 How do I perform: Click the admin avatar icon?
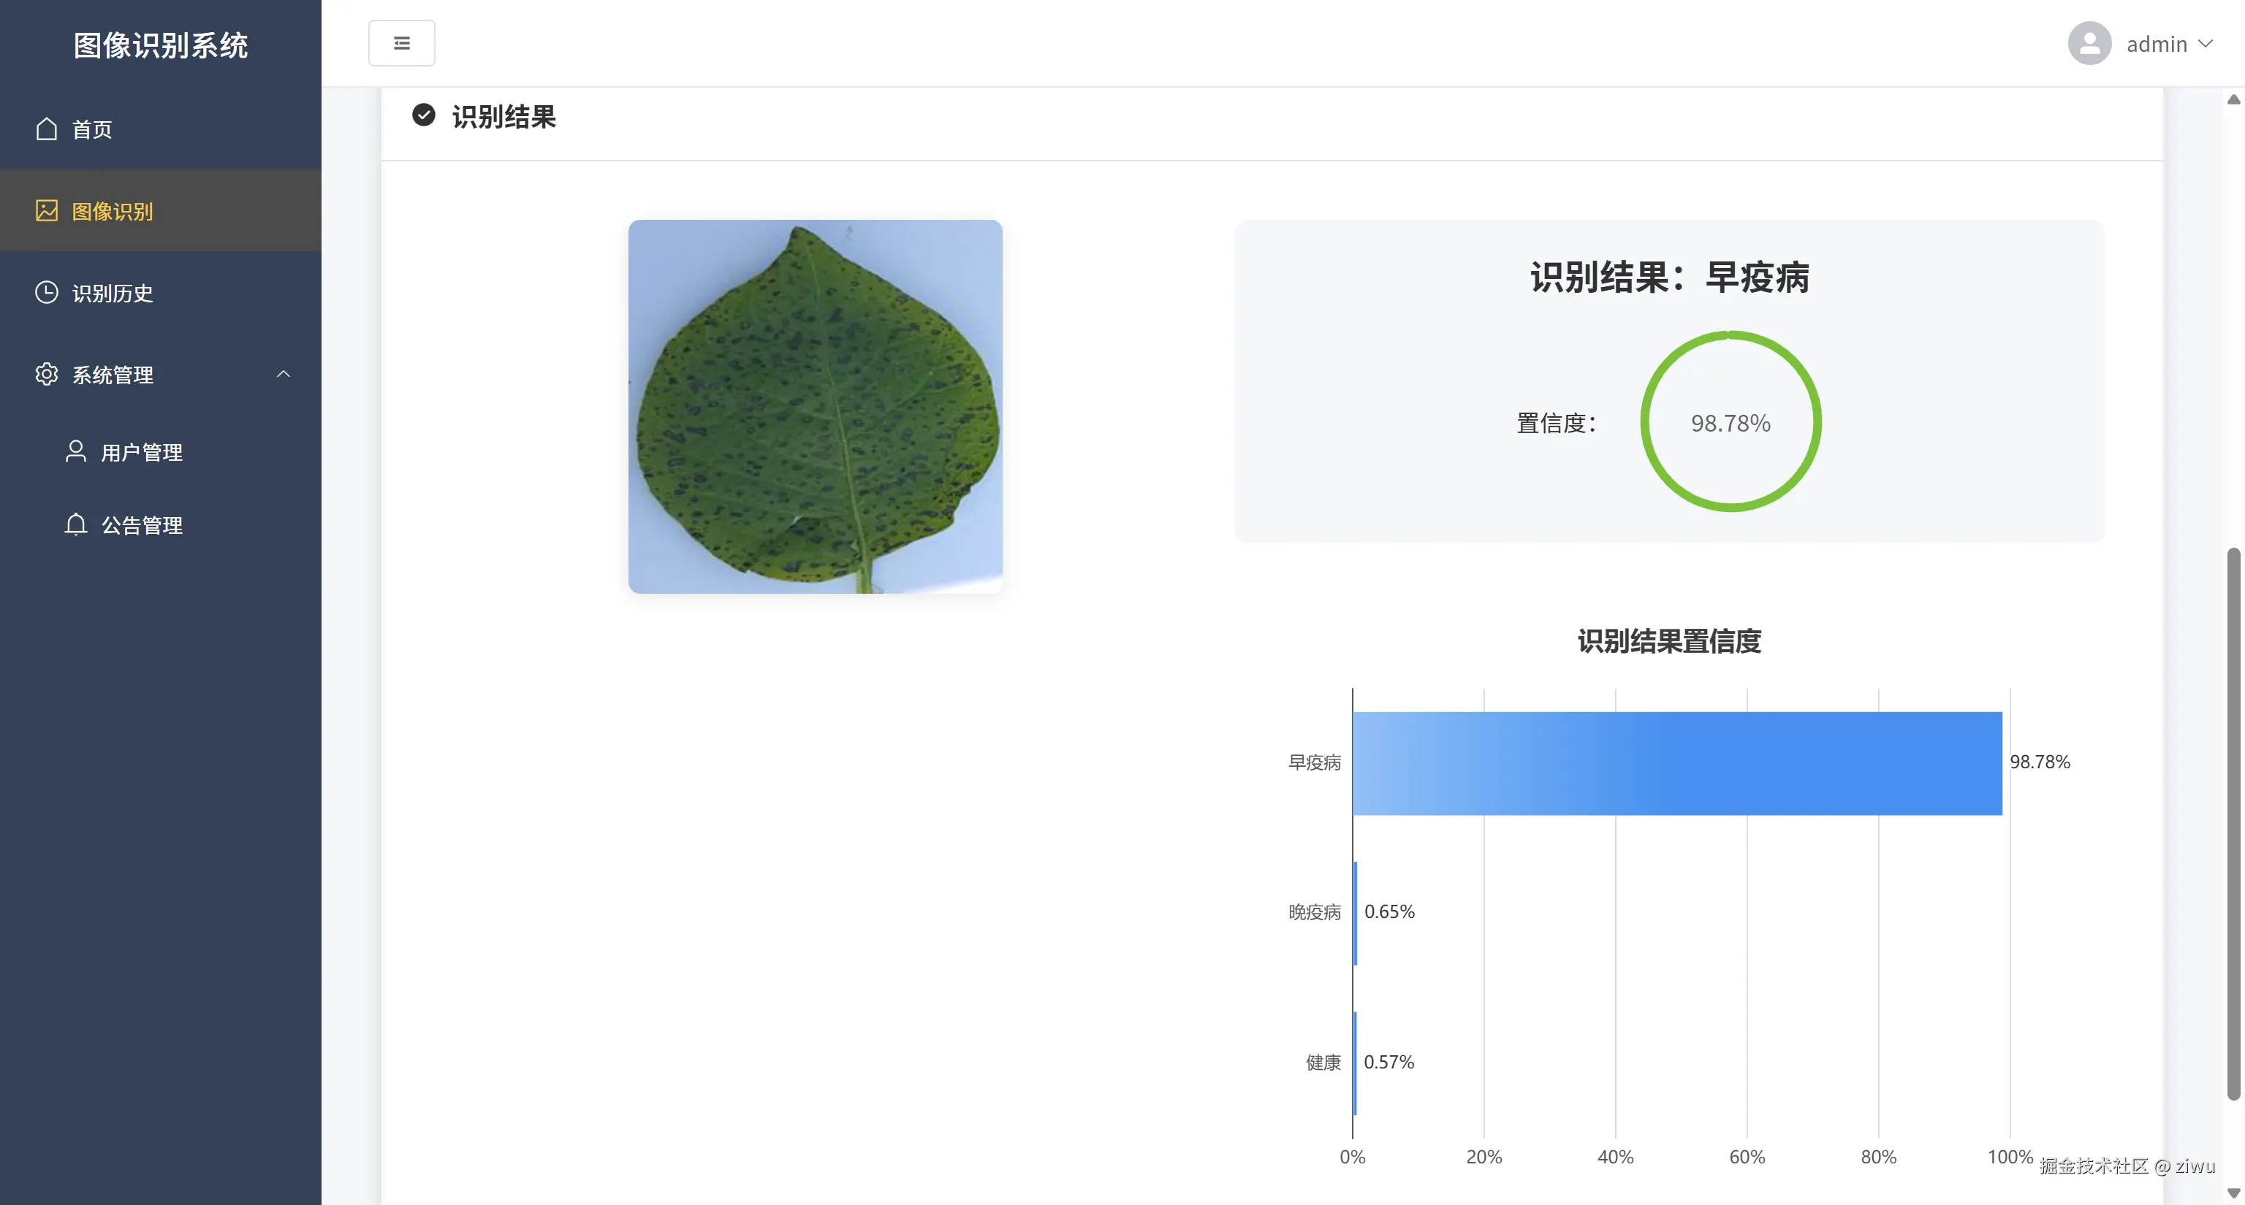point(2089,44)
